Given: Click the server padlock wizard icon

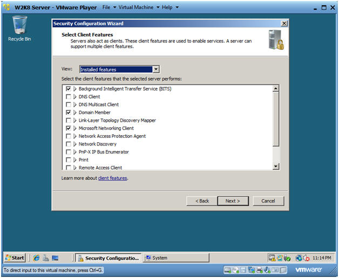Looking at the screenshot, I should click(276, 40).
